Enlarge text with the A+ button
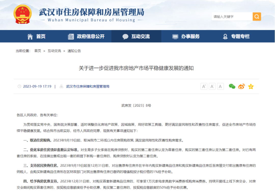This screenshot has width=275, height=192. pyautogui.click(x=203, y=86)
